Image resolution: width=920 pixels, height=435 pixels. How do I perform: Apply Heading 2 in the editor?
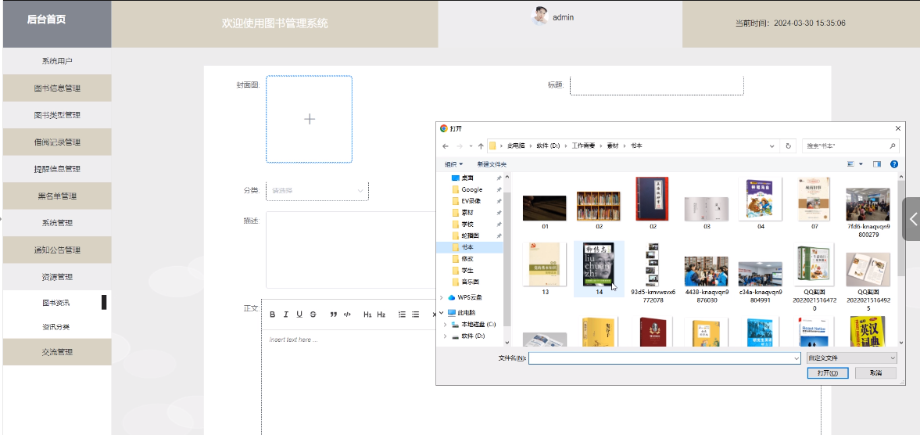coord(381,315)
